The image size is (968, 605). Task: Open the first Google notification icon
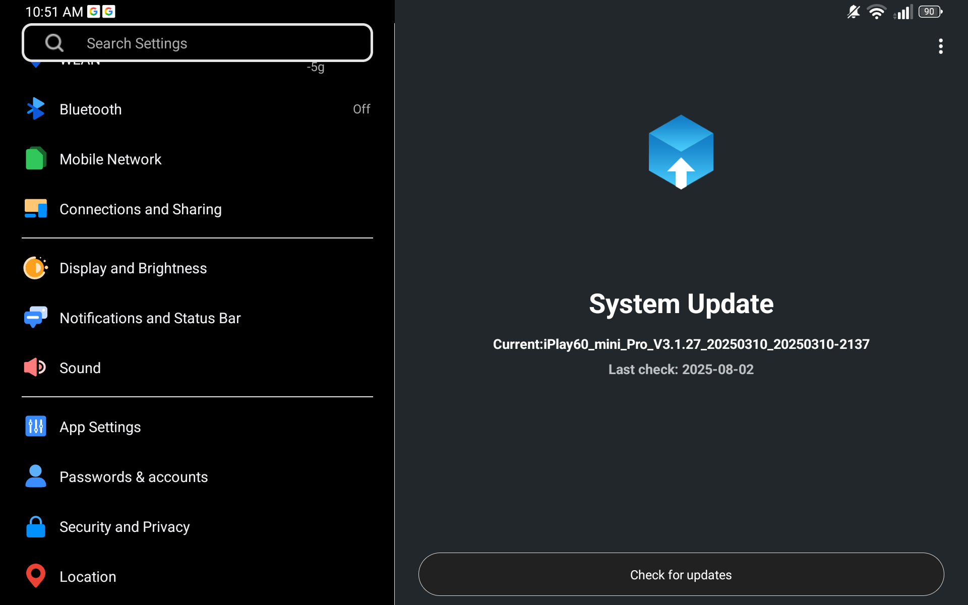[x=94, y=11]
